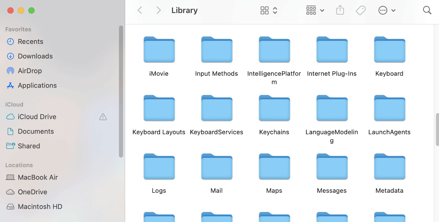Image resolution: width=439 pixels, height=222 pixels.
Task: Click iCloud Drive warning triangle
Action: click(x=103, y=117)
